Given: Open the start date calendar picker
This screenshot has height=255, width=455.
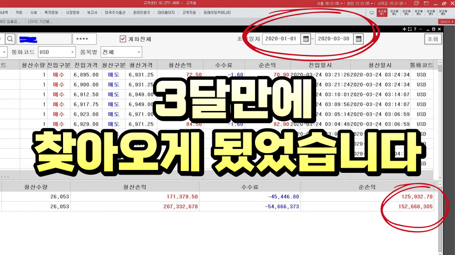Looking at the screenshot, I should tap(306, 39).
